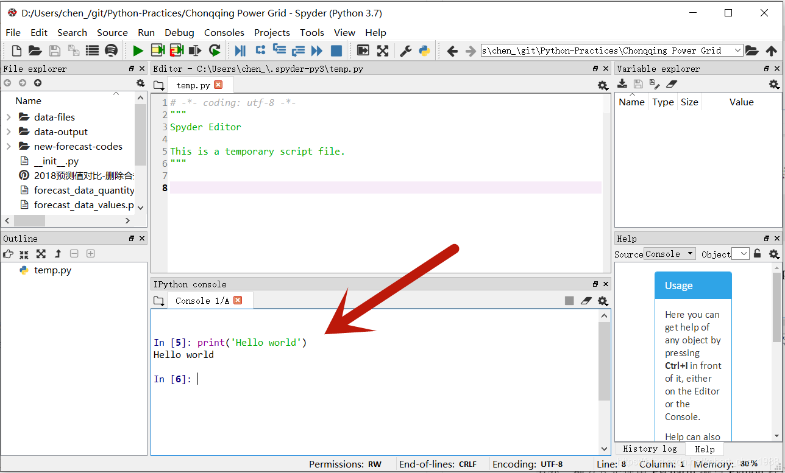Run the current cell
This screenshot has width=785, height=473.
point(158,51)
